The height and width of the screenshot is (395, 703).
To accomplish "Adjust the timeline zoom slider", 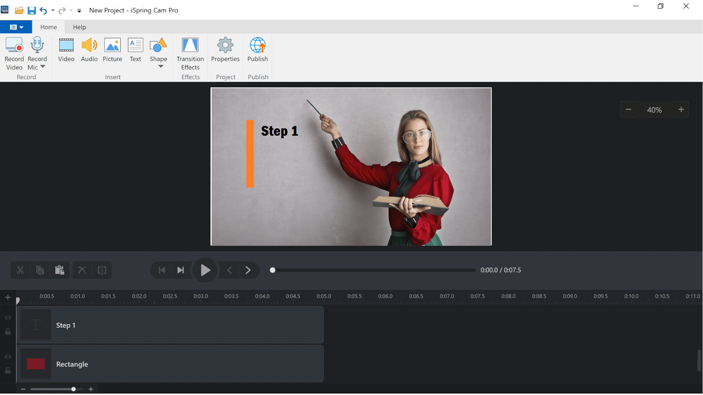I will click(73, 389).
